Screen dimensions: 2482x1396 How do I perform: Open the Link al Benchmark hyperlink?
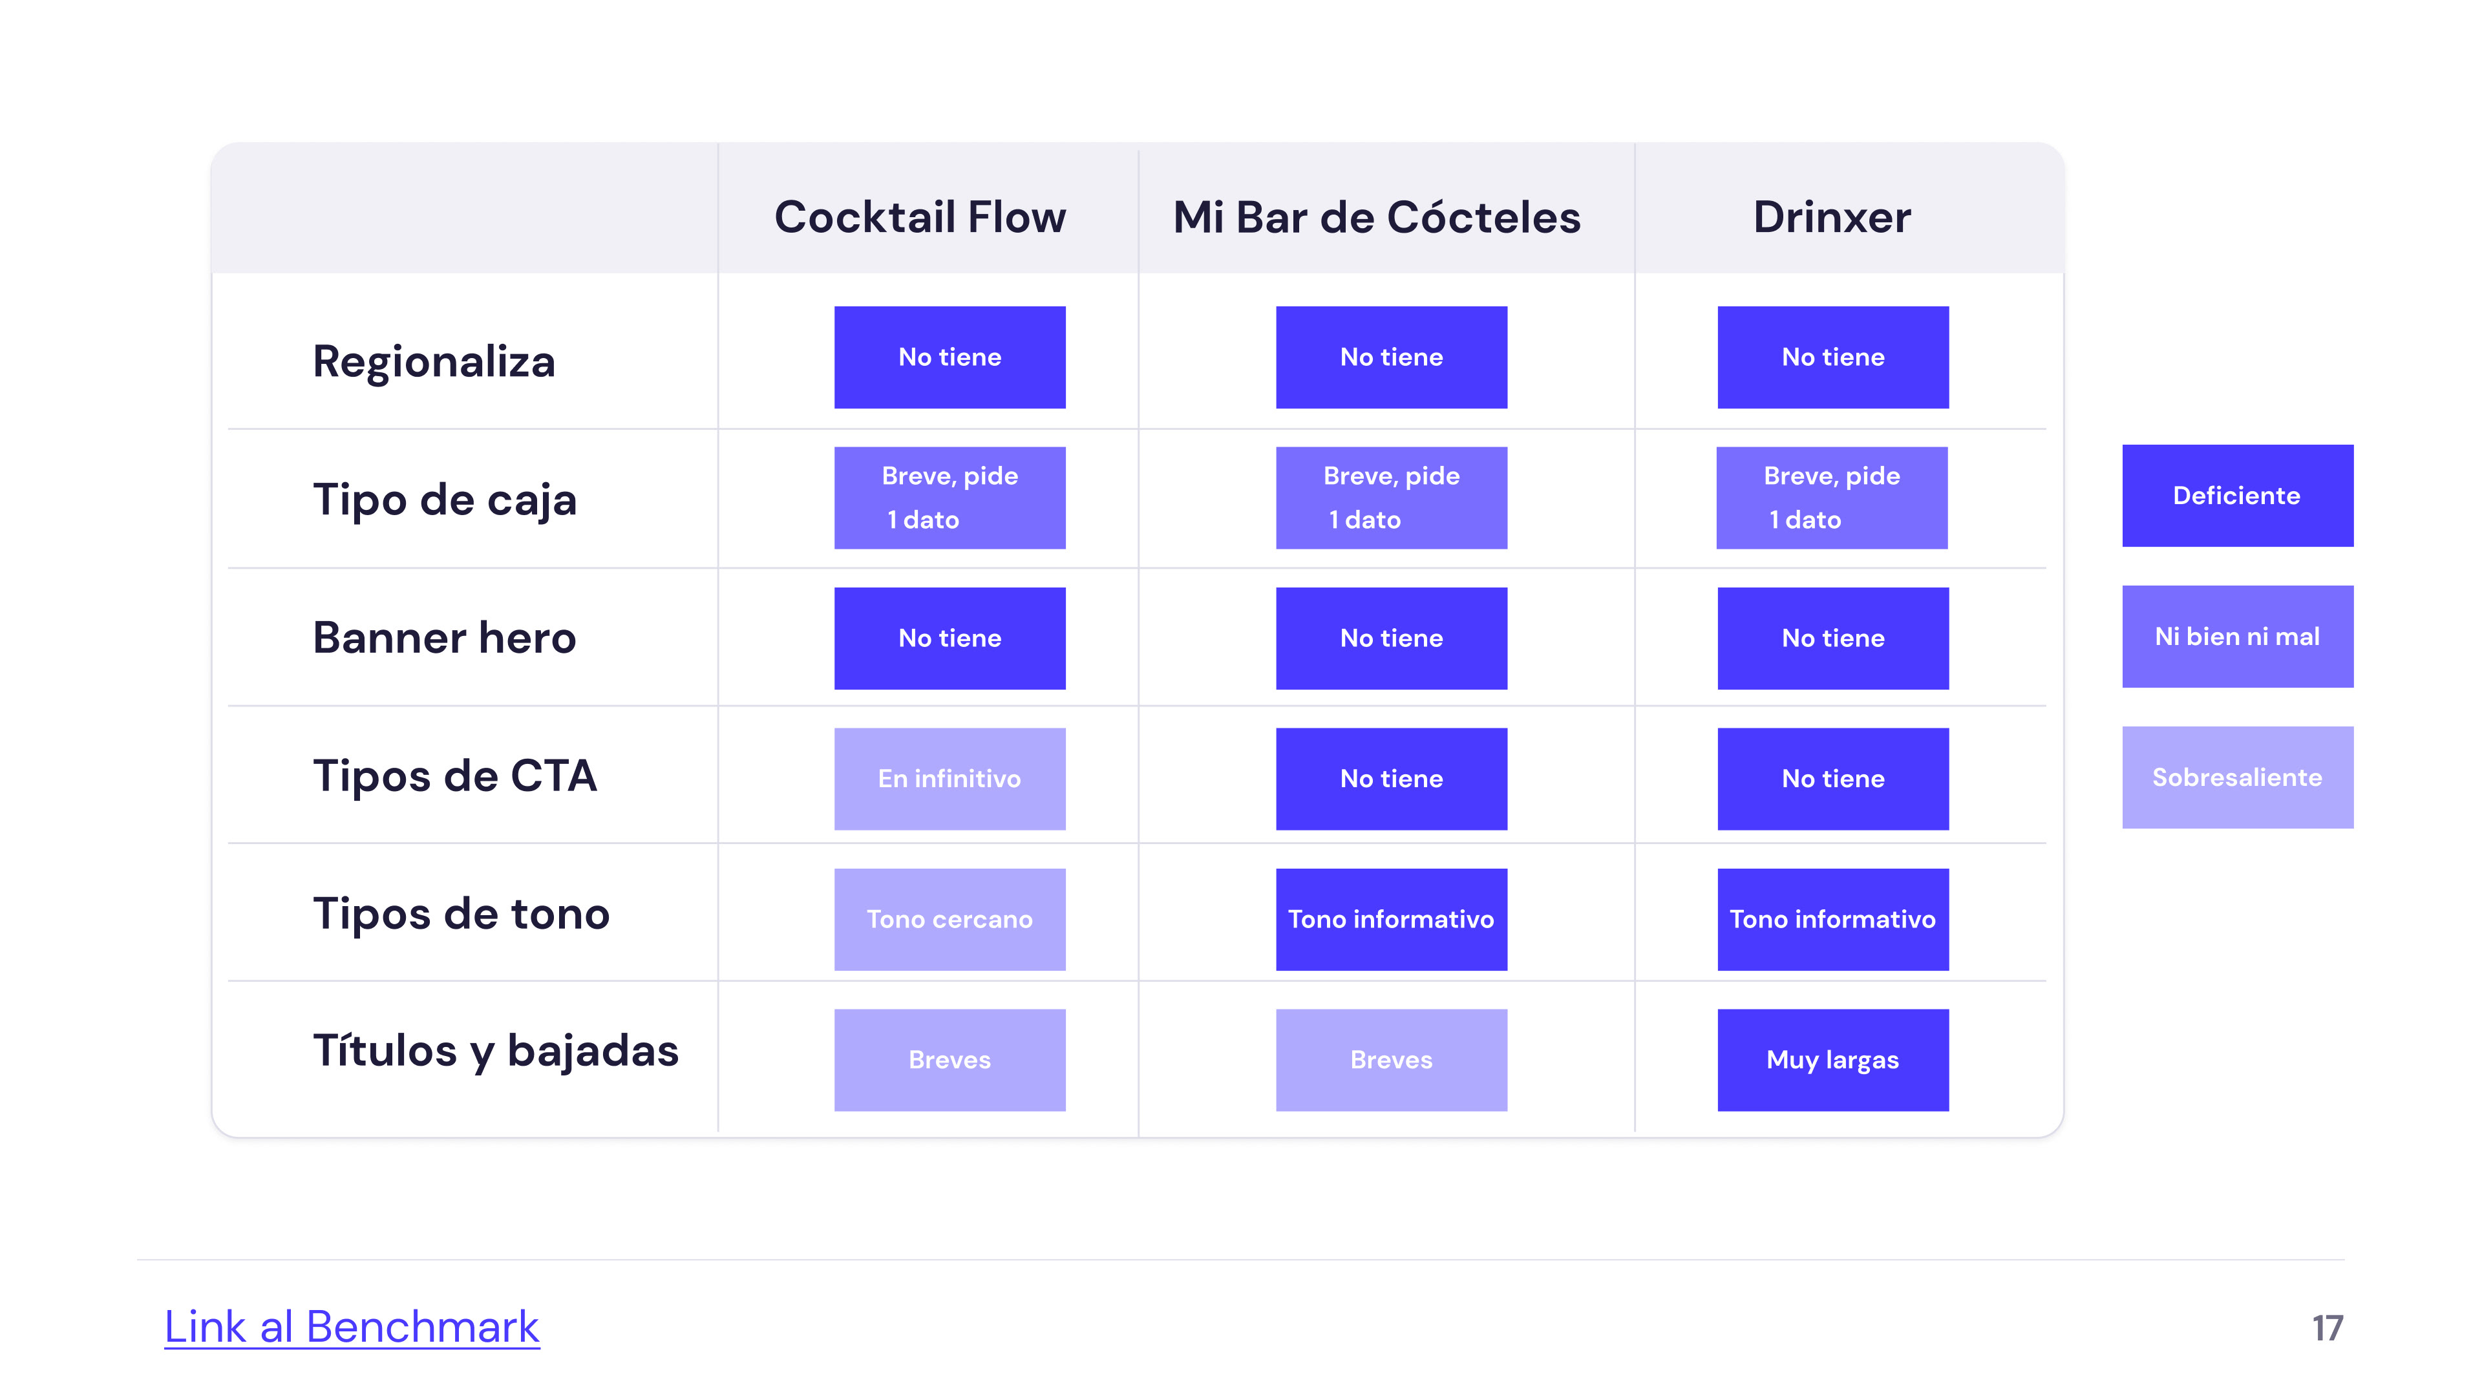352,1327
